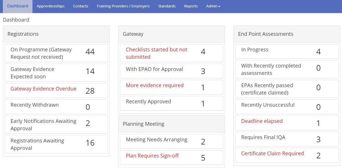The height and width of the screenshot is (168, 342).
Task: View With EPAO for Approval items
Action: 171,71
